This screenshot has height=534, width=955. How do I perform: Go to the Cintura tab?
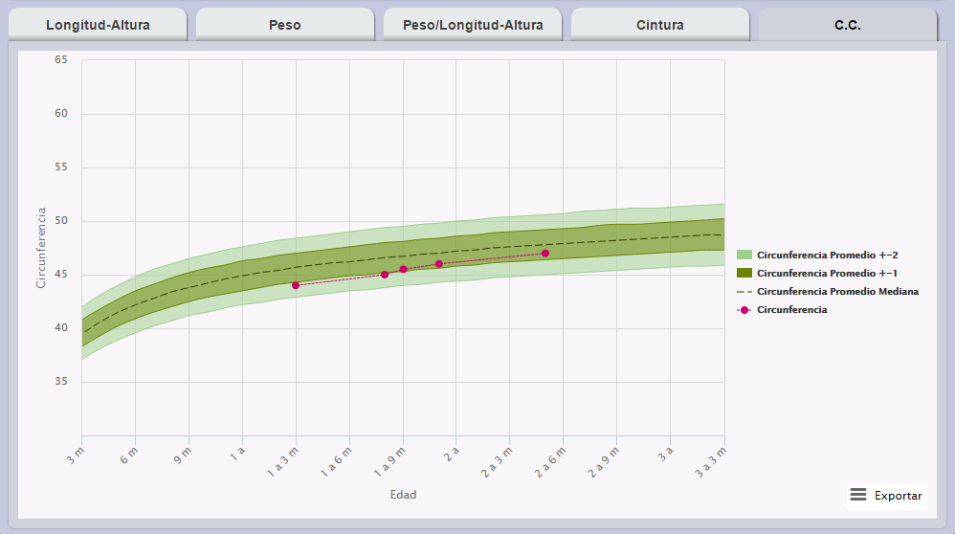[x=660, y=25]
